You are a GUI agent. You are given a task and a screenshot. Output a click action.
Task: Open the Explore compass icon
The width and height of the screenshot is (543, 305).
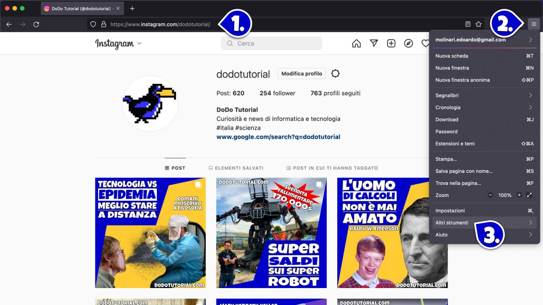pyautogui.click(x=409, y=43)
